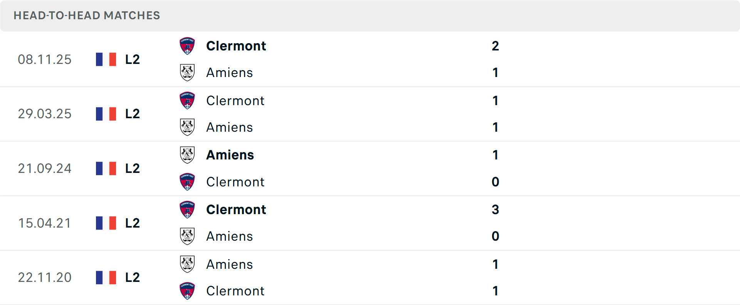Select the L2 league label beside 08.11.25

coord(131,59)
